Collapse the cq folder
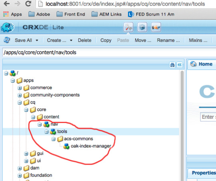 20,103
